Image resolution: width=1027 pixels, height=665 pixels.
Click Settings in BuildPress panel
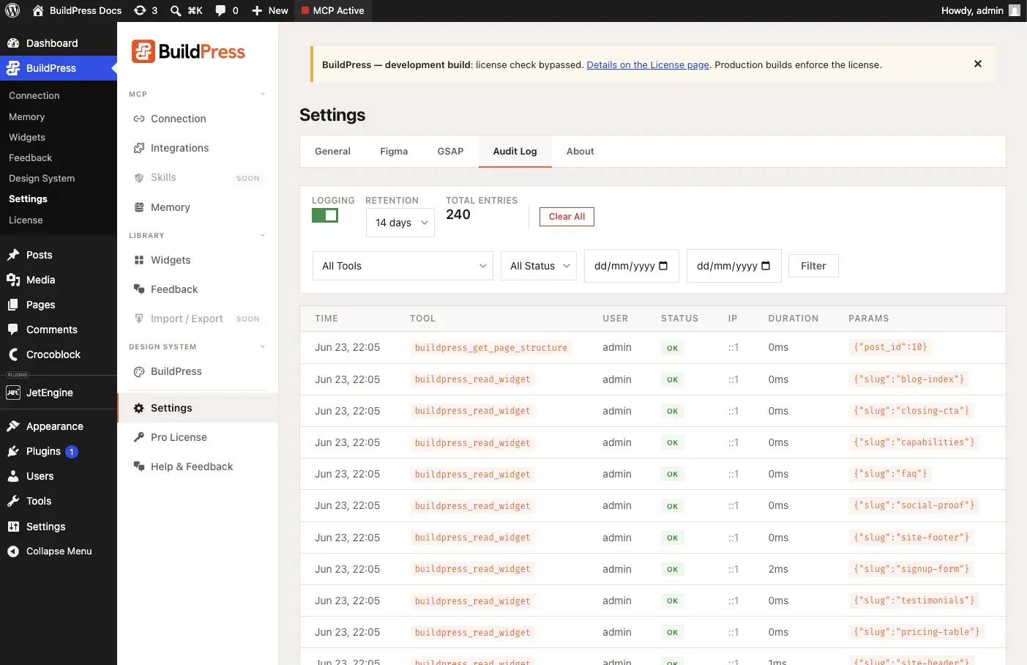point(198,408)
